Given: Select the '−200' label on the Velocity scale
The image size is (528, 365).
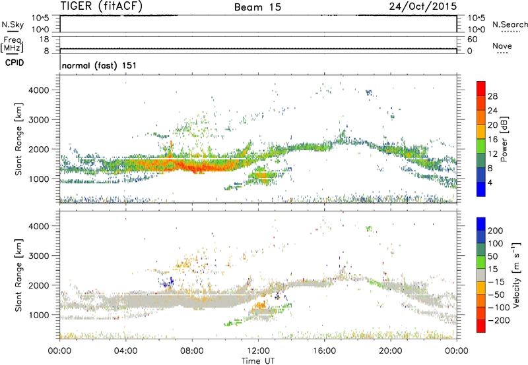Looking at the screenshot, I should [x=499, y=320].
